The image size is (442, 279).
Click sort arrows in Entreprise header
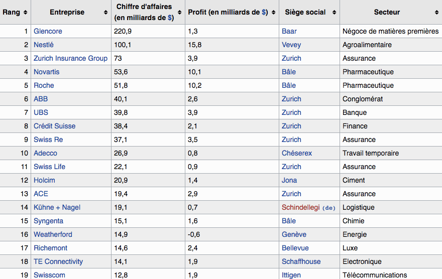click(x=105, y=12)
